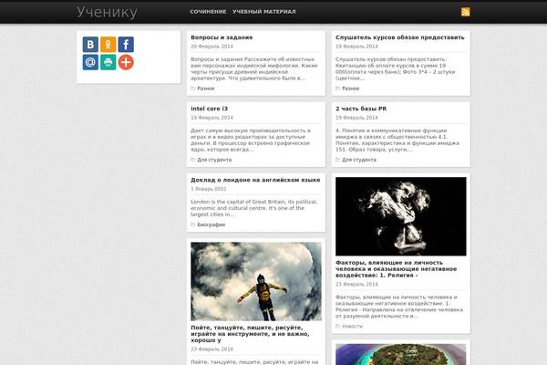Click the date under 'Факторы, влияющие' post
The width and height of the screenshot is (547, 365).
[356, 285]
